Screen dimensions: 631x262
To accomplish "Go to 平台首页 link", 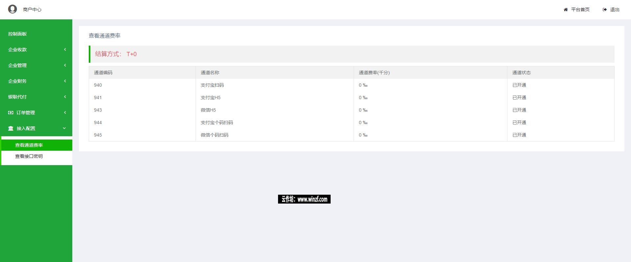I will [580, 10].
